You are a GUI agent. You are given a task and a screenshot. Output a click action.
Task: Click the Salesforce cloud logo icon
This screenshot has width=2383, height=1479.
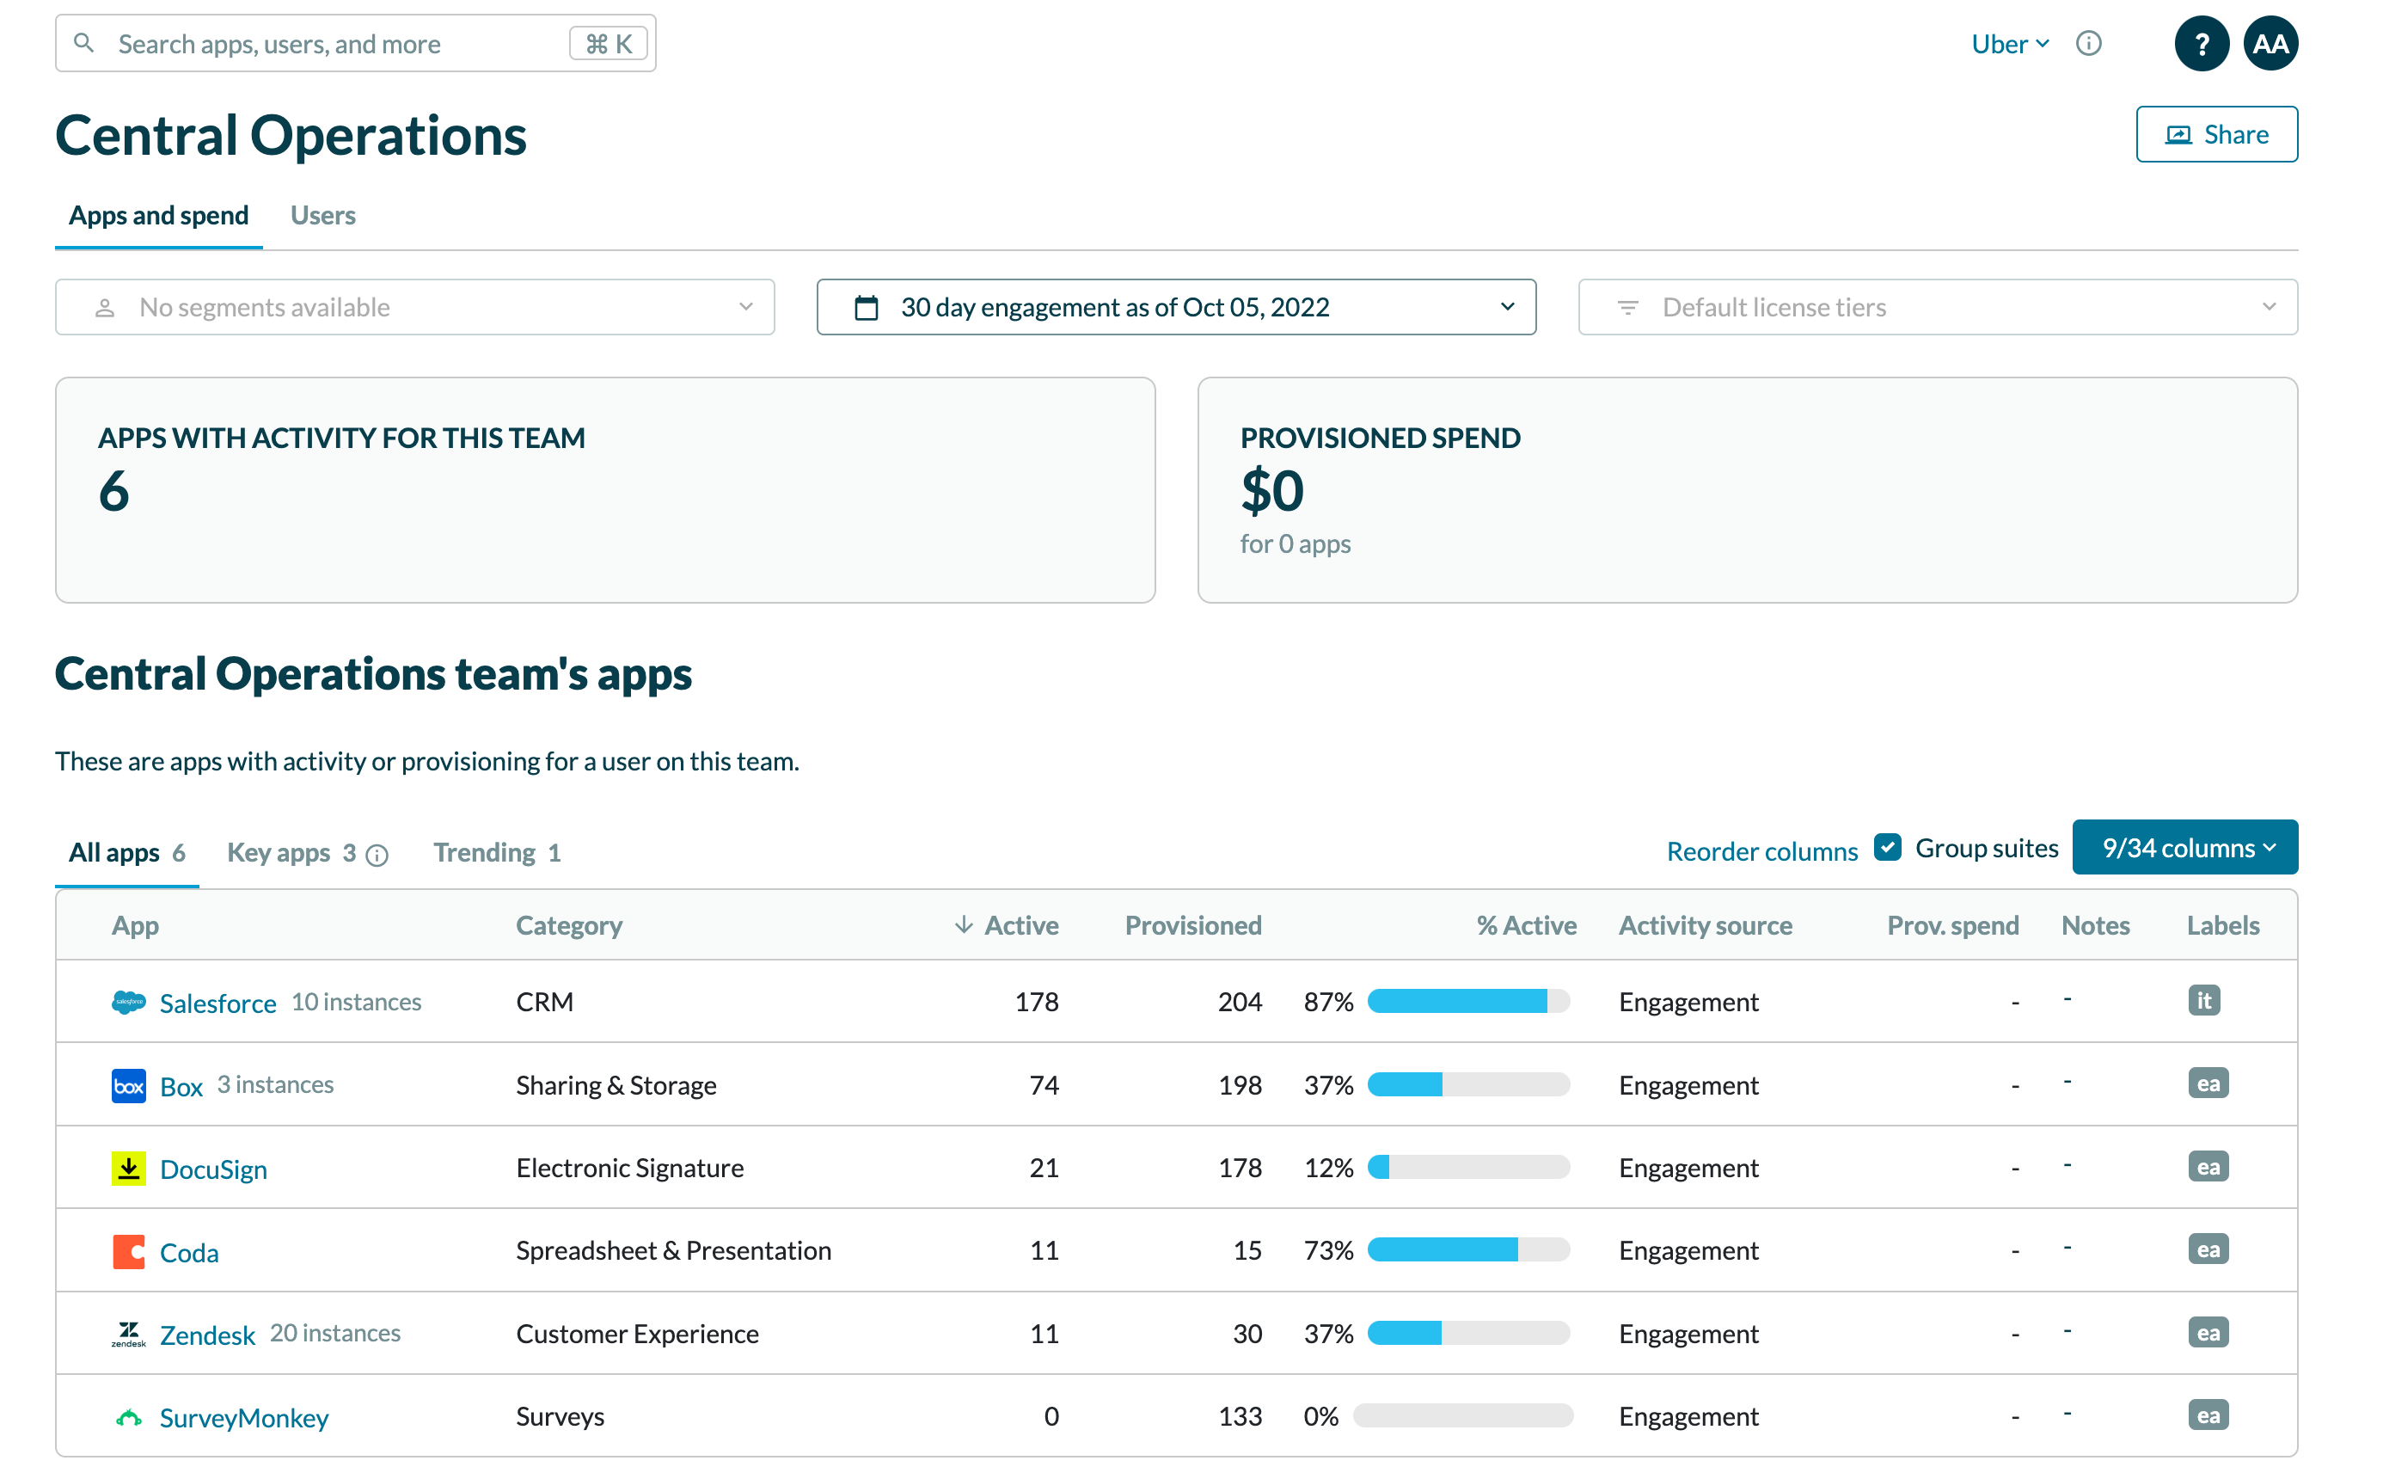pos(128,1002)
